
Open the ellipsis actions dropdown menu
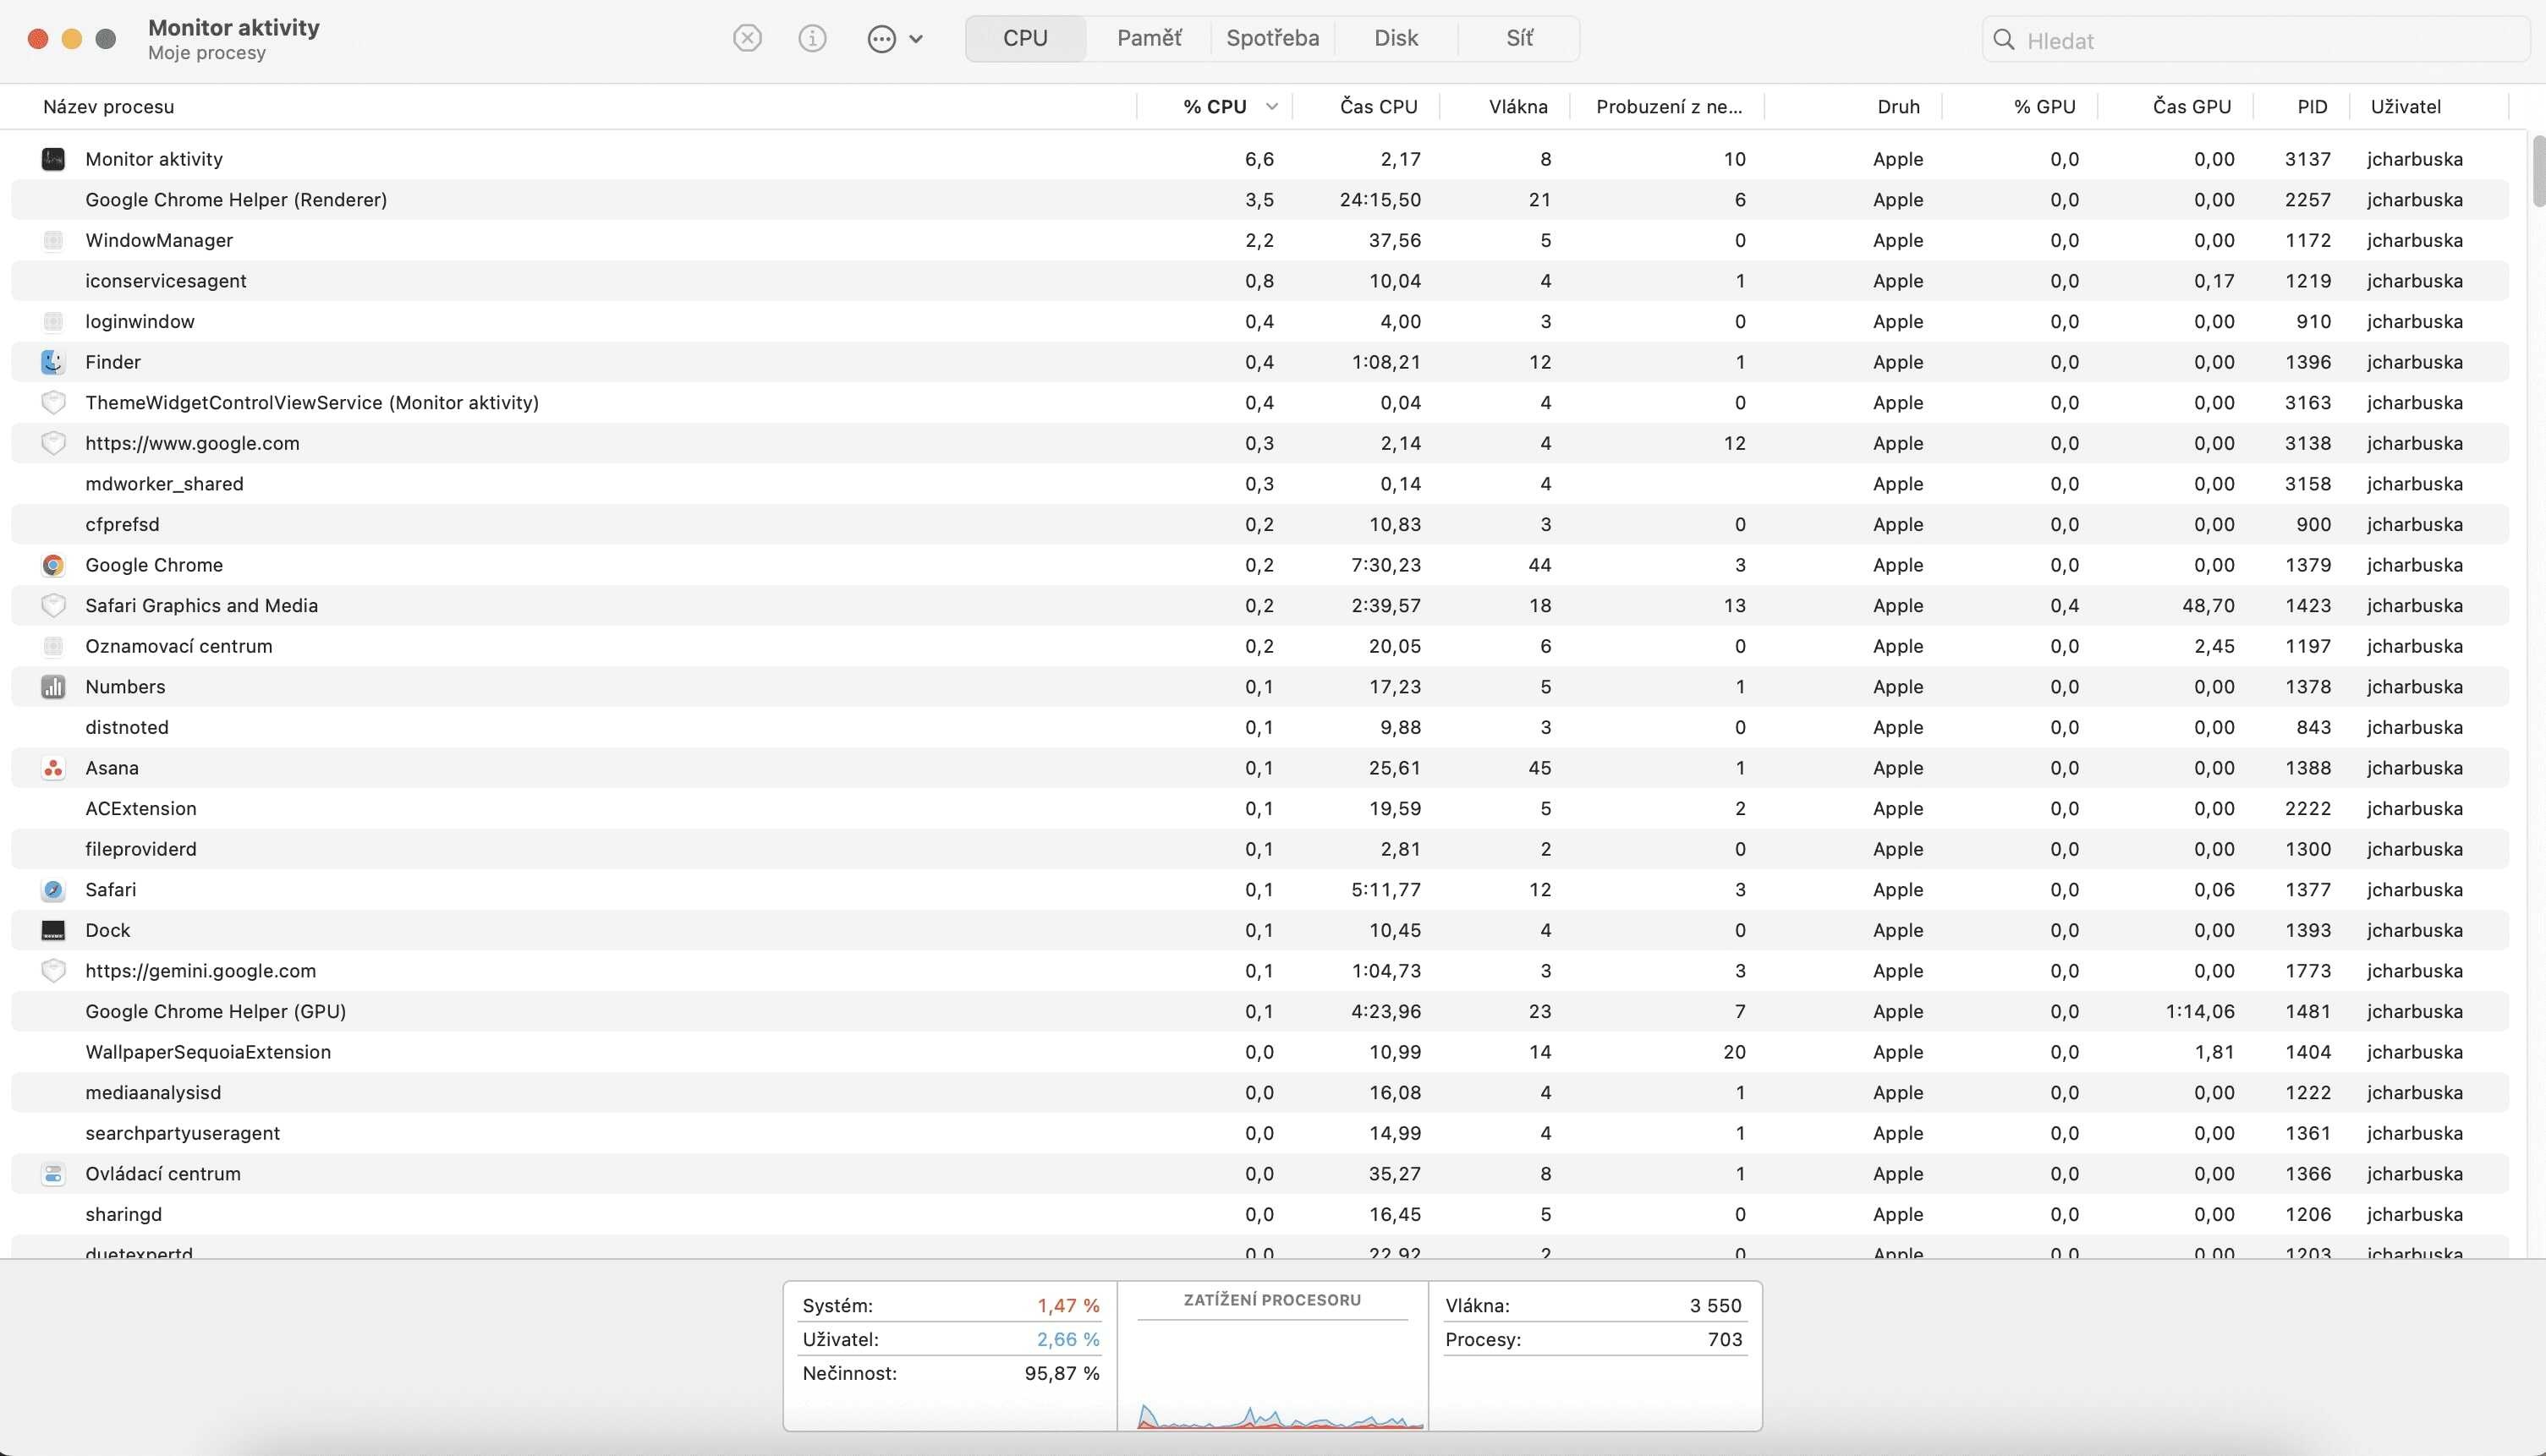[894, 39]
